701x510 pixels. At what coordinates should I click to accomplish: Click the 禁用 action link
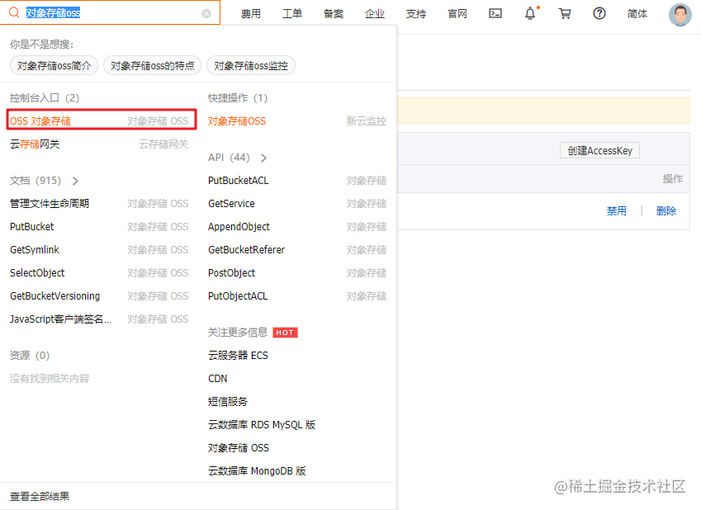coord(617,211)
